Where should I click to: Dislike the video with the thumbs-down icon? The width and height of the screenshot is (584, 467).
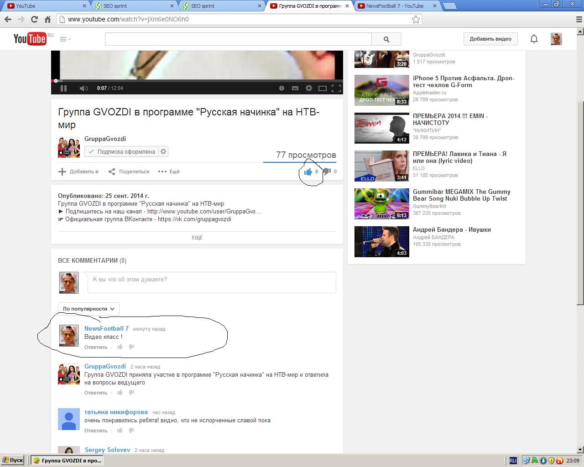(327, 171)
